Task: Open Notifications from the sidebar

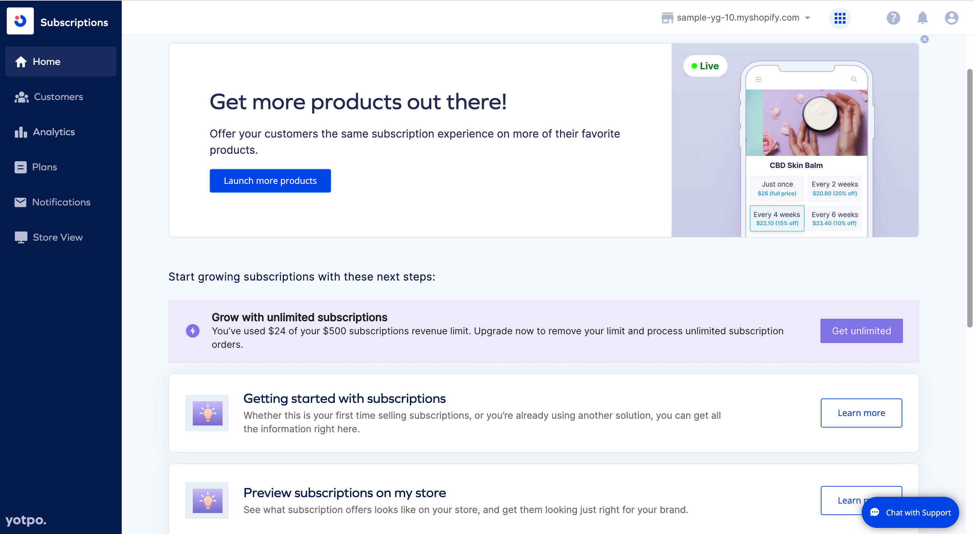Action: pos(61,202)
